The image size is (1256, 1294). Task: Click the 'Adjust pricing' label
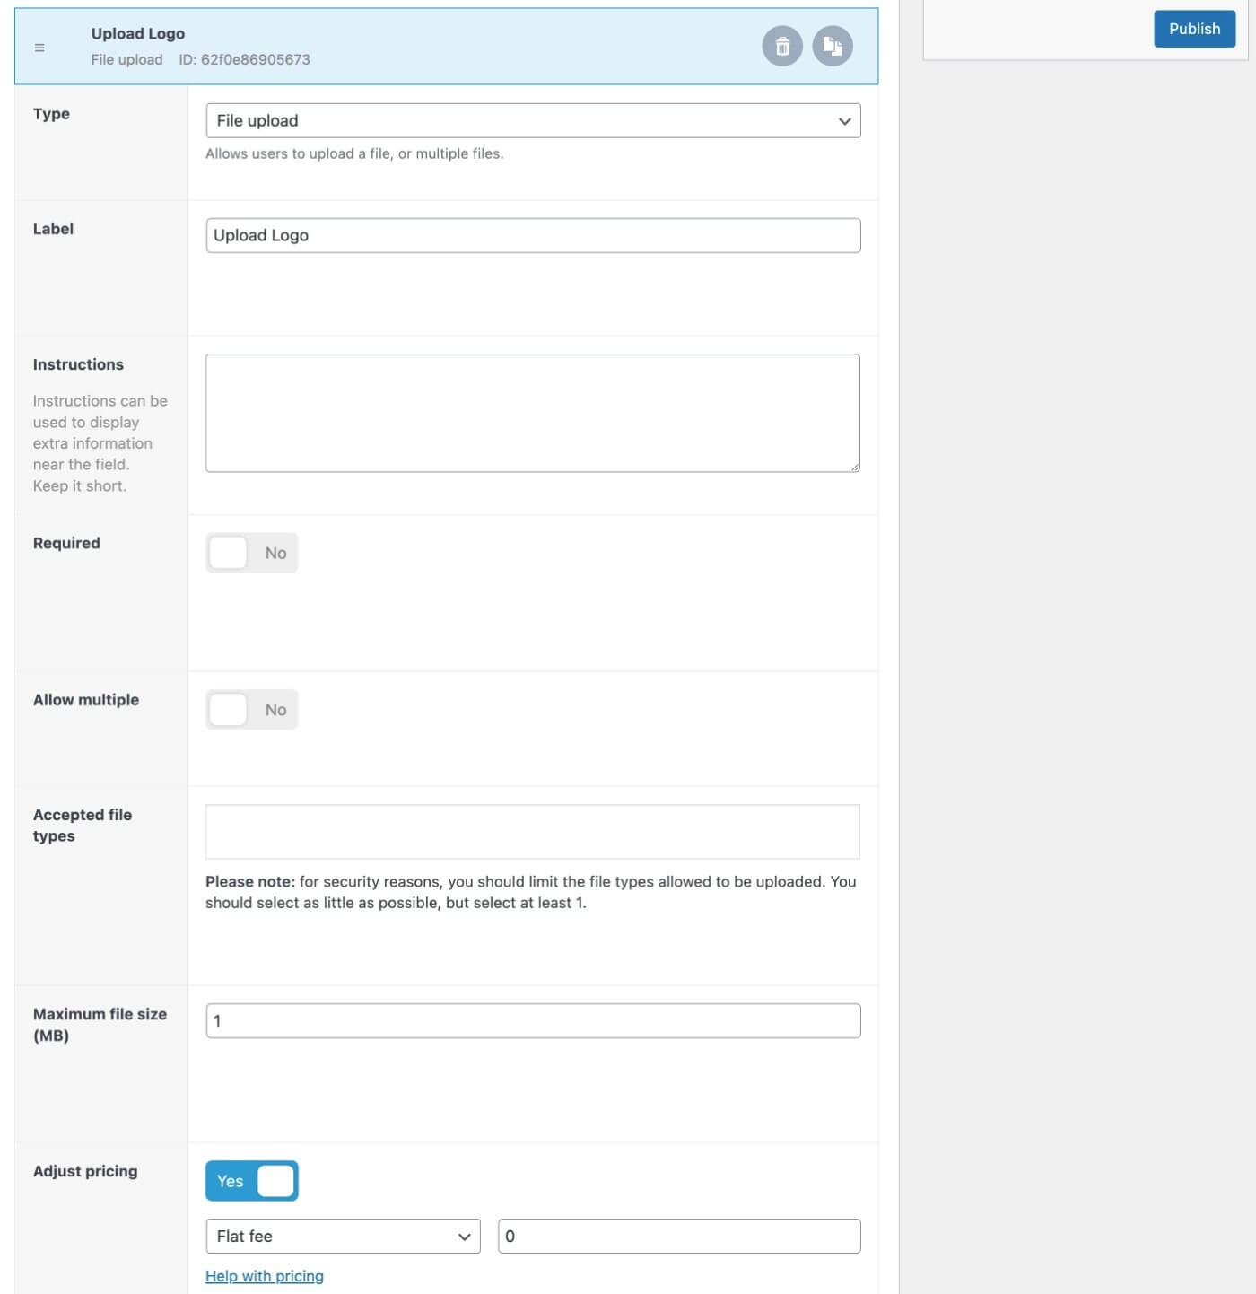pos(85,1171)
